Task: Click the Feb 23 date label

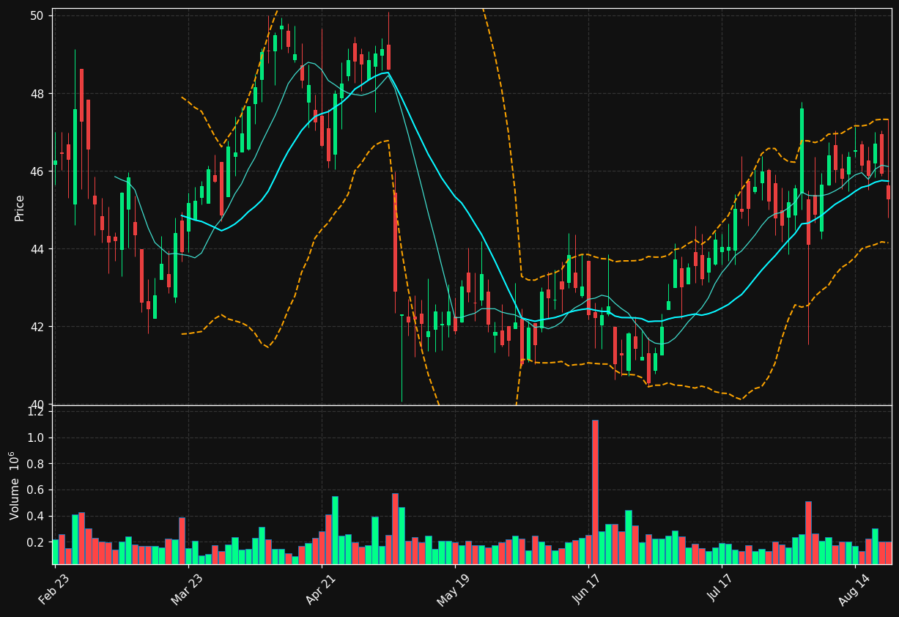Action: tap(54, 589)
